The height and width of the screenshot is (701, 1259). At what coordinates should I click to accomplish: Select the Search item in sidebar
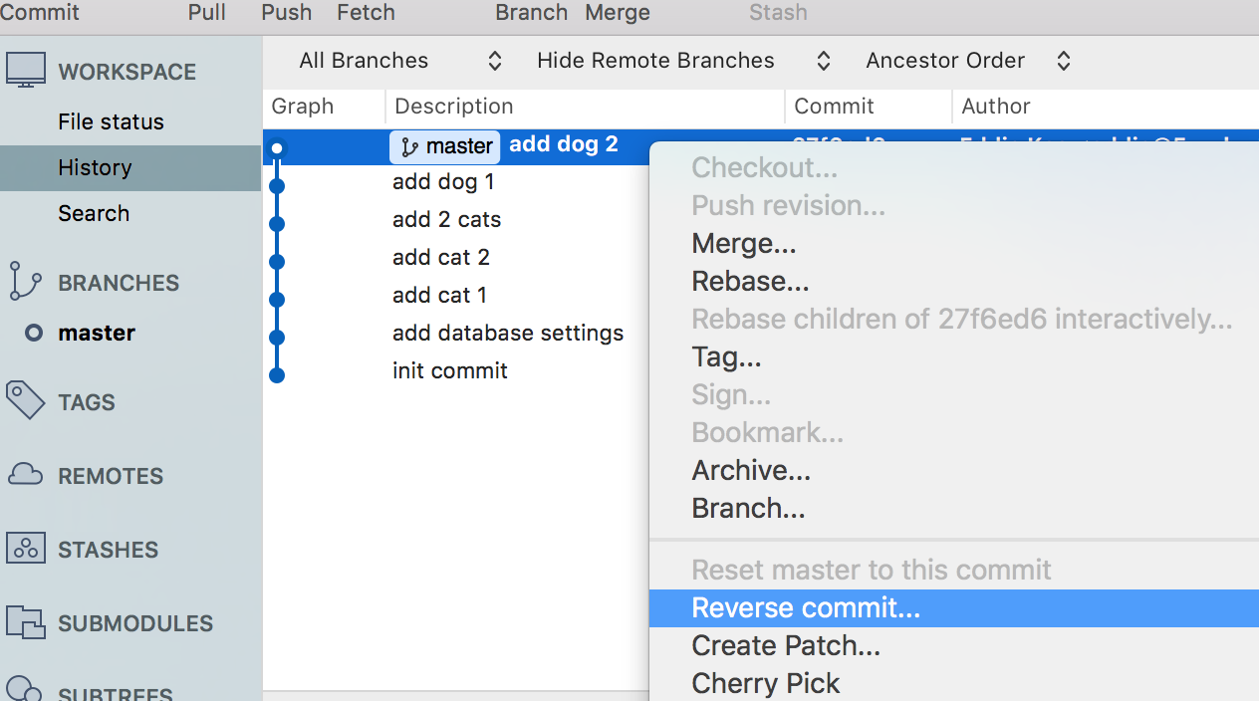tap(94, 213)
